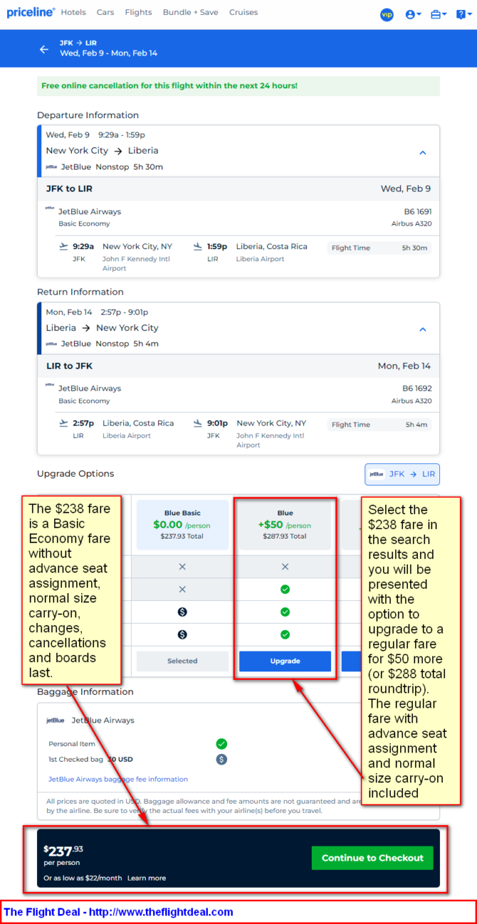Image resolution: width=477 pixels, height=924 pixels.
Task: Go back with the left arrow
Action: [x=44, y=49]
